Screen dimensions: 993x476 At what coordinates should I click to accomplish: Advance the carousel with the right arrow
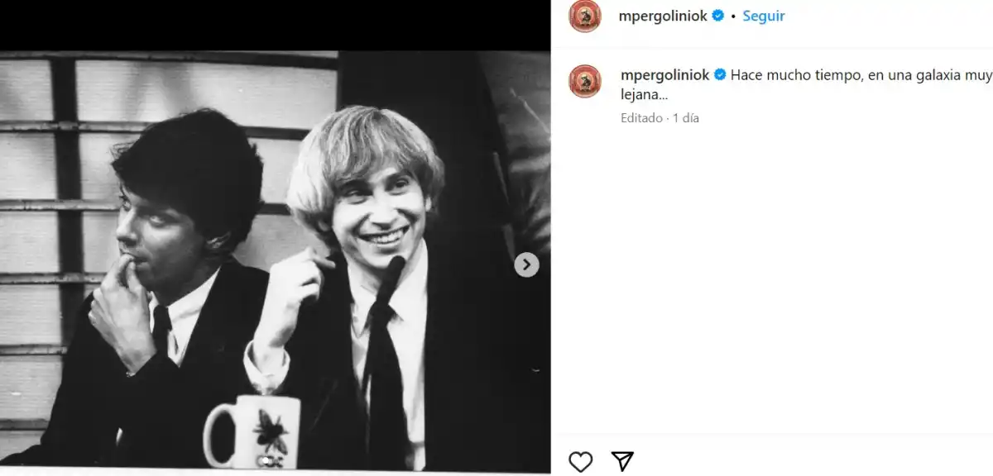(526, 264)
